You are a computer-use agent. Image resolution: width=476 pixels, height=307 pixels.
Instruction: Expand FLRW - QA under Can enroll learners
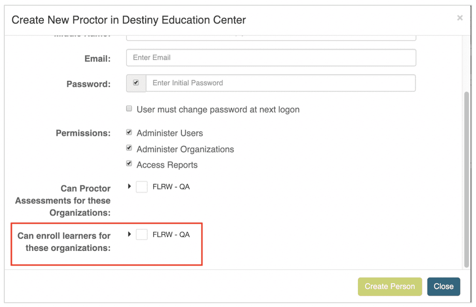pos(129,234)
